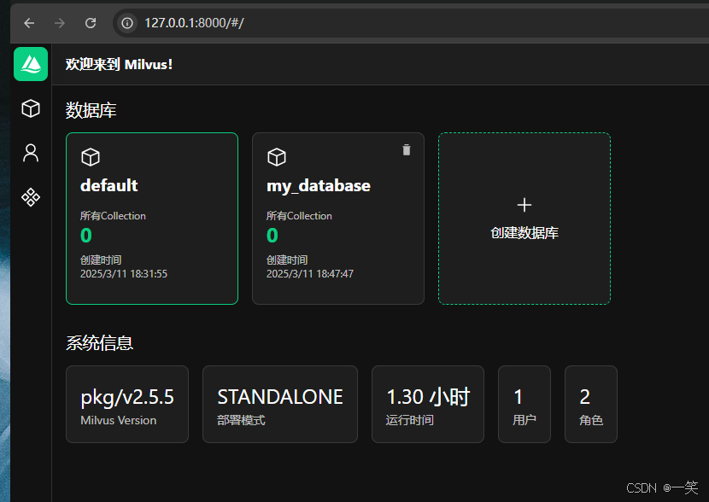The image size is (709, 502).
Task: View site information icon in address bar
Action: [127, 22]
